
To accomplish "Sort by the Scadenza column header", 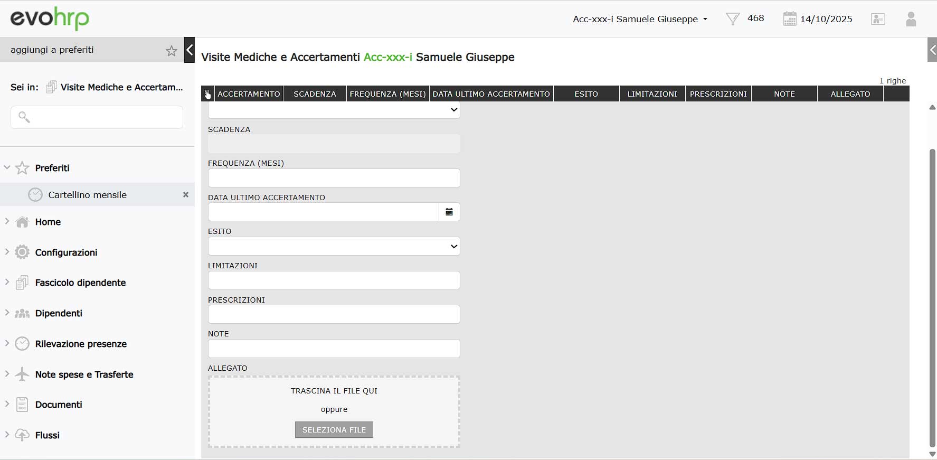I will tap(315, 94).
